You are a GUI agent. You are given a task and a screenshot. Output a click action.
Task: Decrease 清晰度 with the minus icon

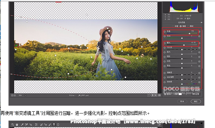(x=165, y=73)
